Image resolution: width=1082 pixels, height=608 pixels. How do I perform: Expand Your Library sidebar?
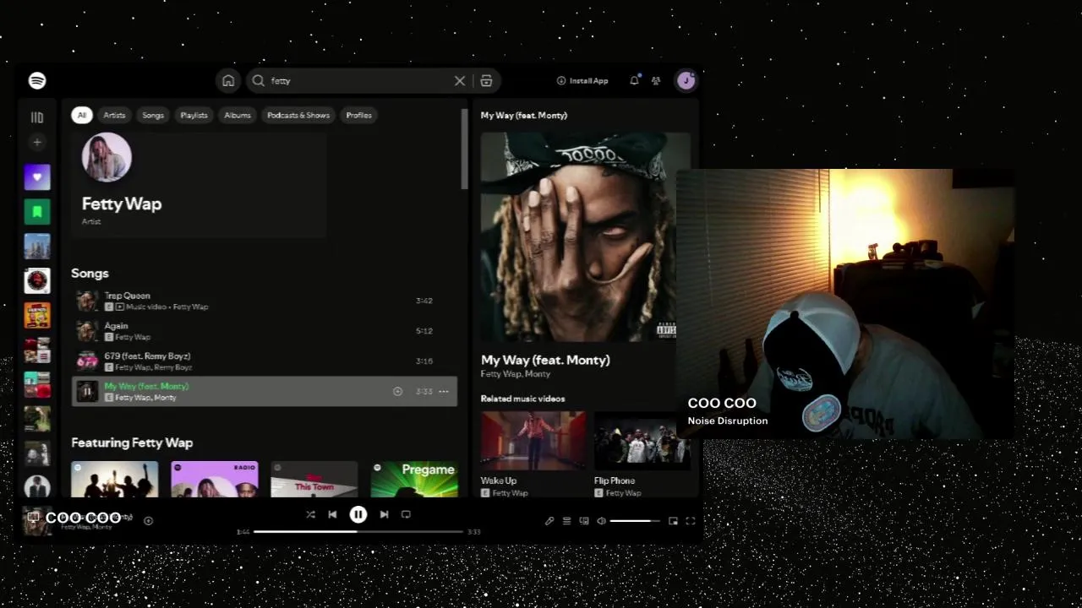pyautogui.click(x=37, y=117)
